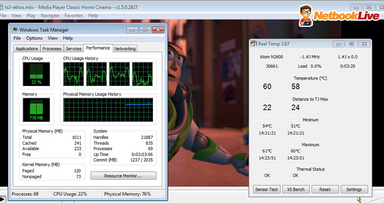The image size is (384, 203).
Task: Click the volume speaker icon in player
Action: coord(359,200)
